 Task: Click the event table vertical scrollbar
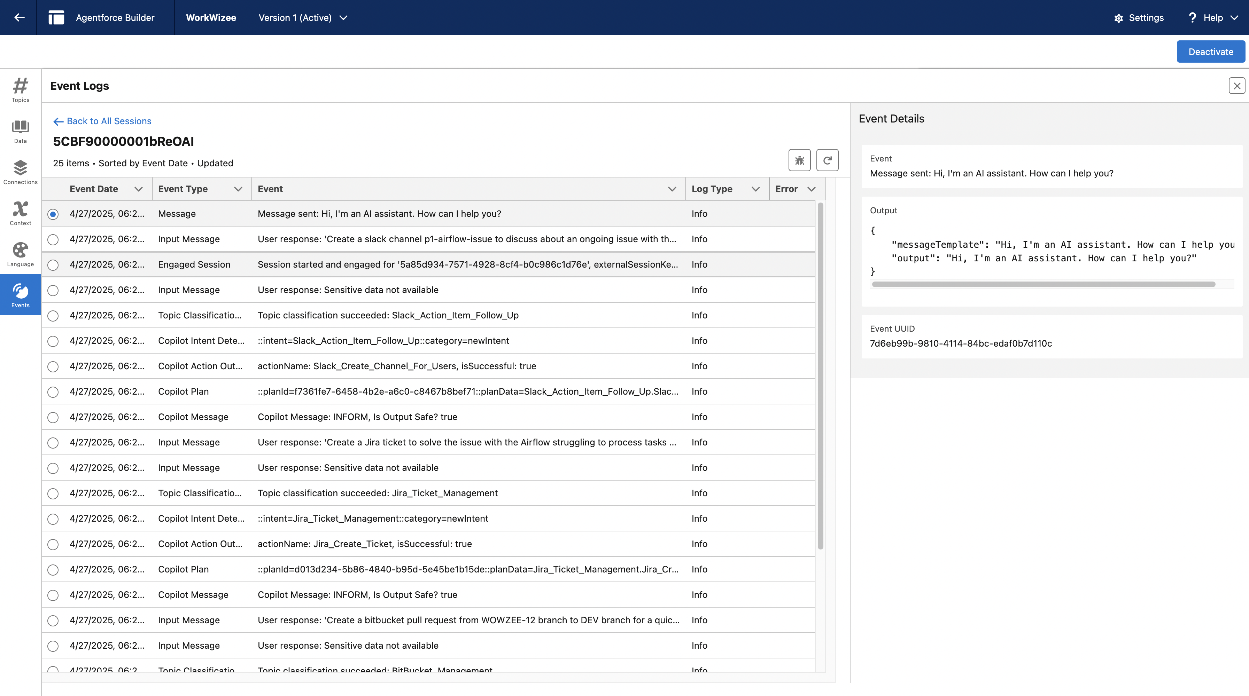[820, 376]
